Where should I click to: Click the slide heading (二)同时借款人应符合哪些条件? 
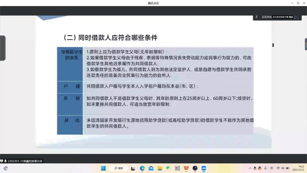[110, 38]
